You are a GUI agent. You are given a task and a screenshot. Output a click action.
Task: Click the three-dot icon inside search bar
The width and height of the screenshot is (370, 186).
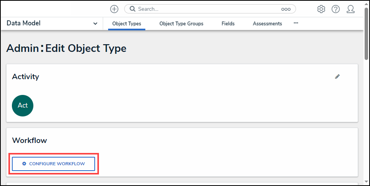pos(286,9)
